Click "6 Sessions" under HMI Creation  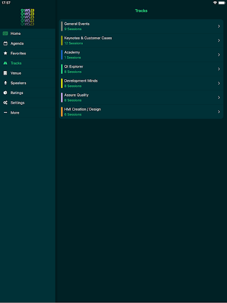point(73,114)
